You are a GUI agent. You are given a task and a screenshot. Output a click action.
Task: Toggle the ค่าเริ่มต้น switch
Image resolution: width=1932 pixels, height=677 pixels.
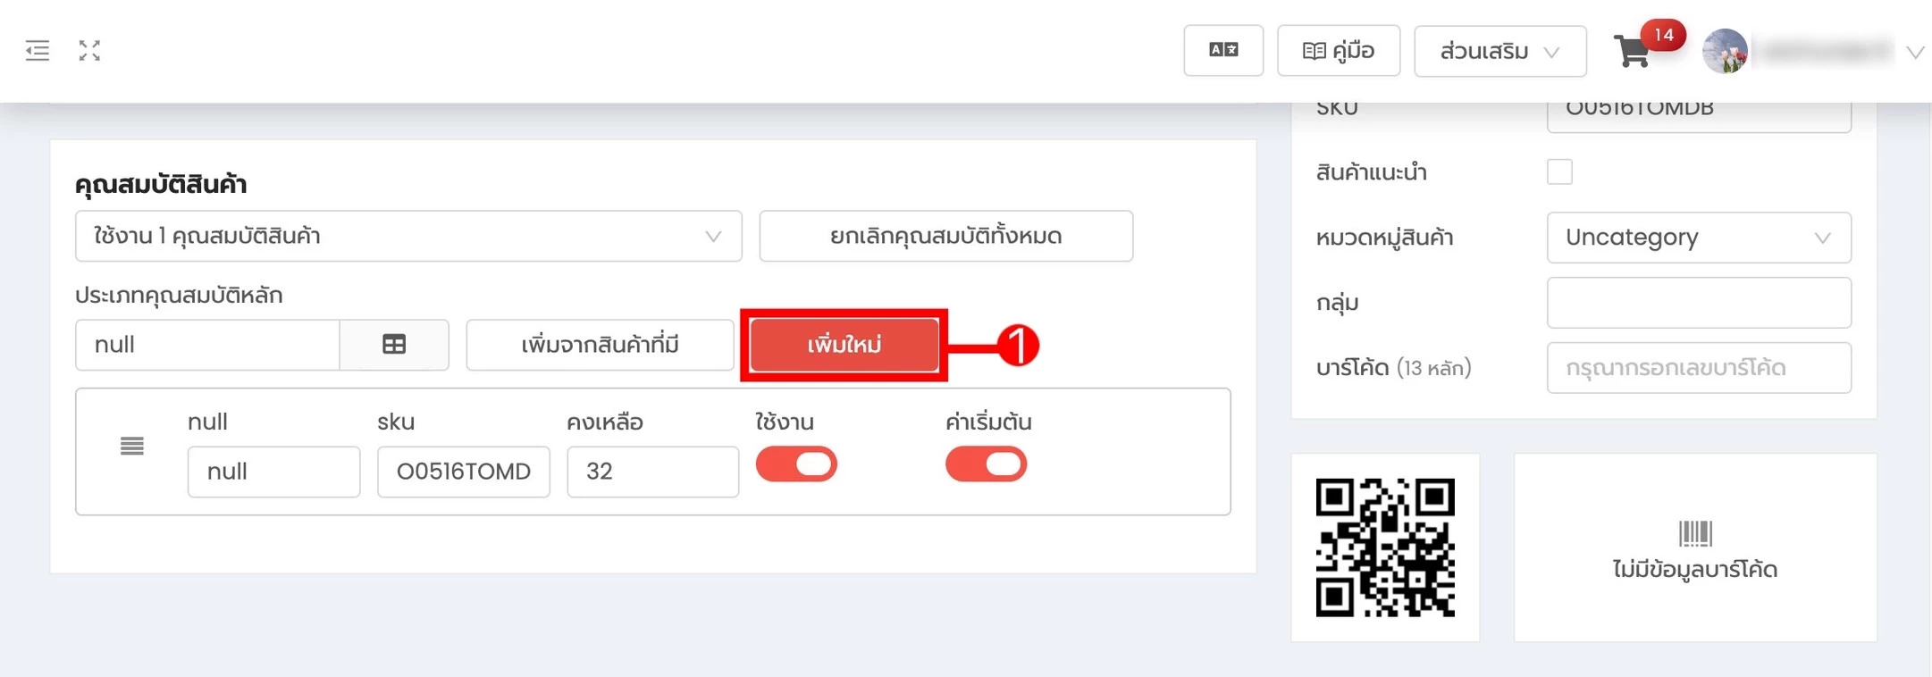coord(986,464)
